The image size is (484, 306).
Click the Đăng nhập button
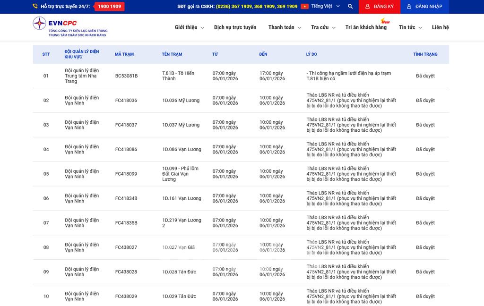(424, 7)
